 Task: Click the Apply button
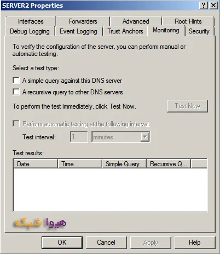(x=150, y=242)
